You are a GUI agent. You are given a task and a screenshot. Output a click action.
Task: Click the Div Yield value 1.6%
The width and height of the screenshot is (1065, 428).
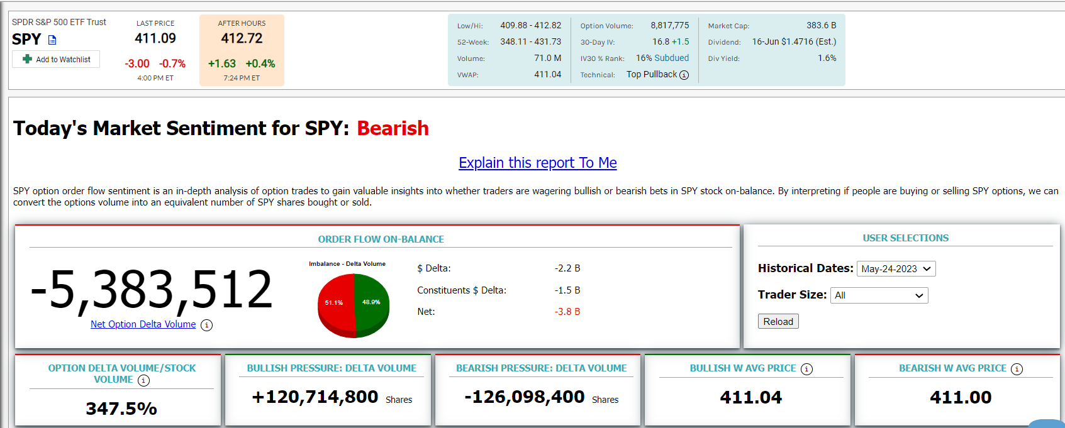pos(827,58)
